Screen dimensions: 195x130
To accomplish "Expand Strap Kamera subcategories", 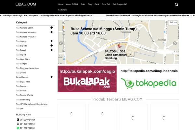I will [x=51, y=77].
